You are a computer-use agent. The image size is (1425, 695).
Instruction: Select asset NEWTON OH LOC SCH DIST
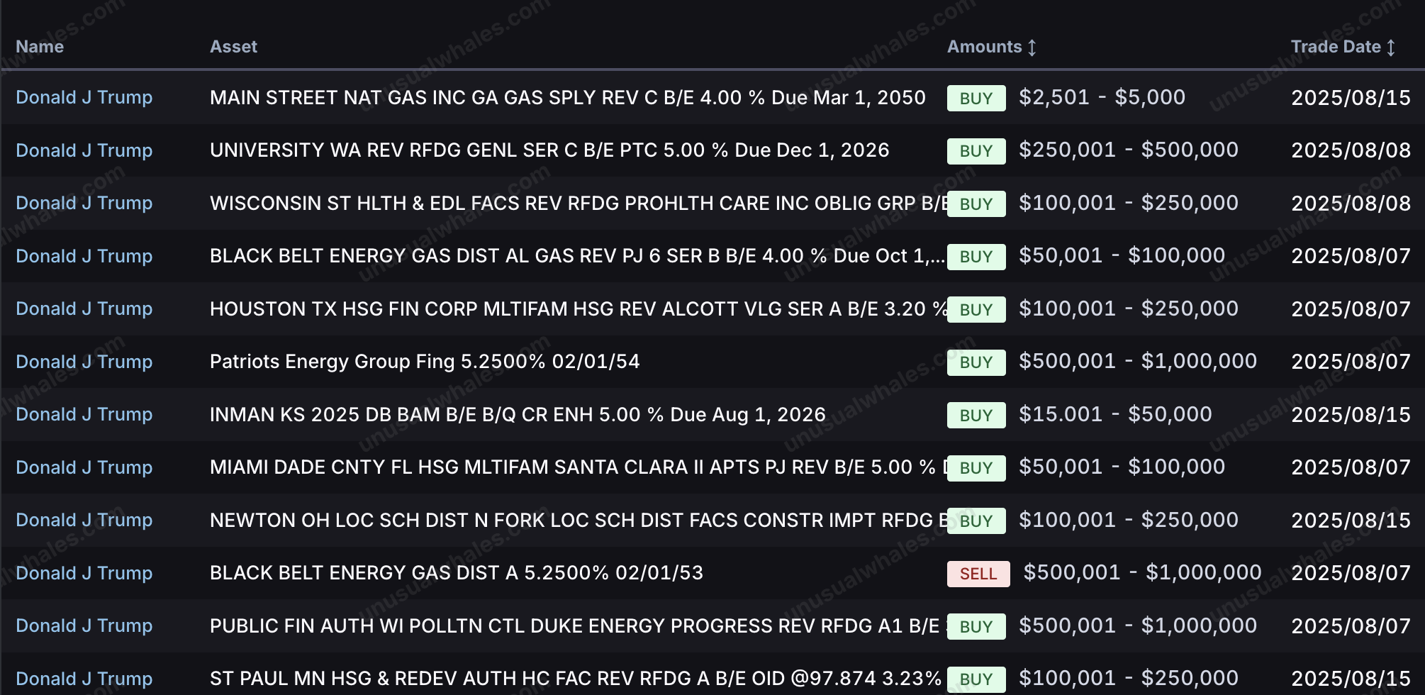coord(579,520)
